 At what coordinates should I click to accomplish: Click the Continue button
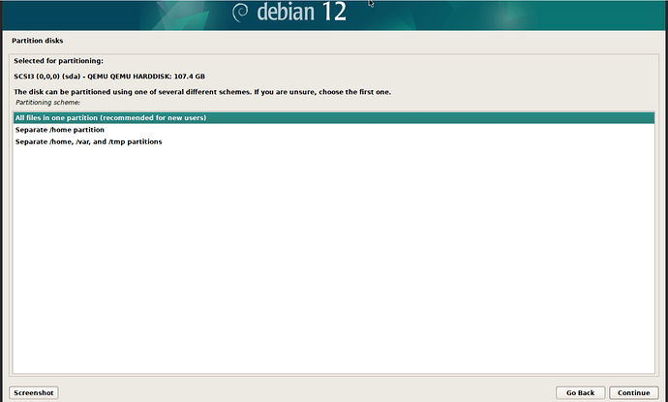[x=633, y=392]
